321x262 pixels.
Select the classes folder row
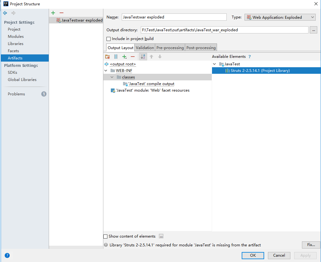(157, 77)
